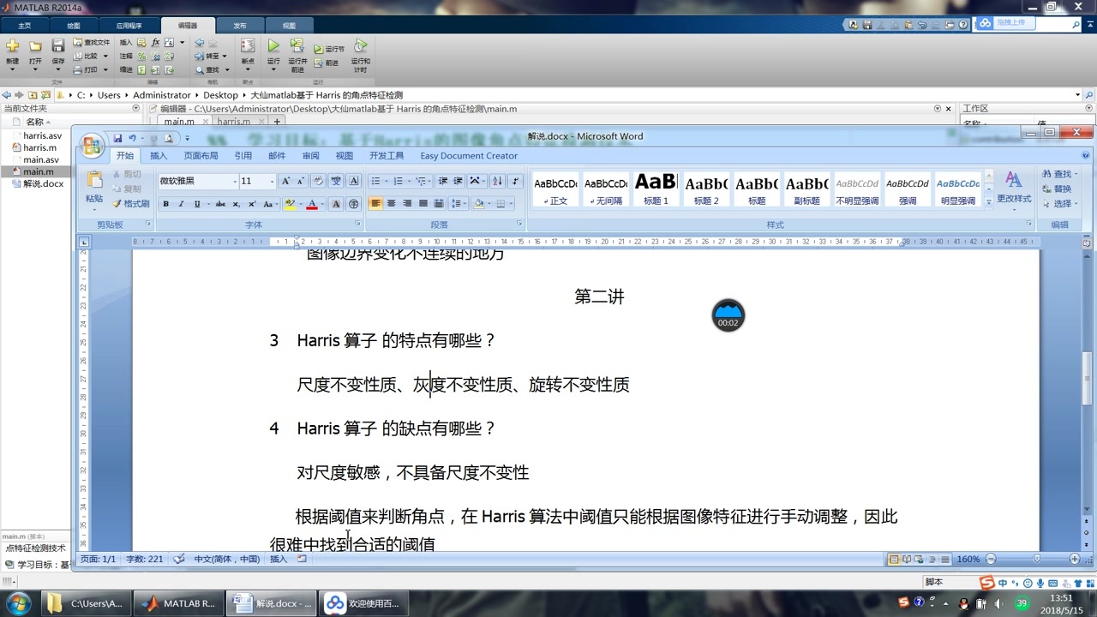Screen dimensions: 1097x617
Task: Grow font size in Word ribbon
Action: coord(286,181)
